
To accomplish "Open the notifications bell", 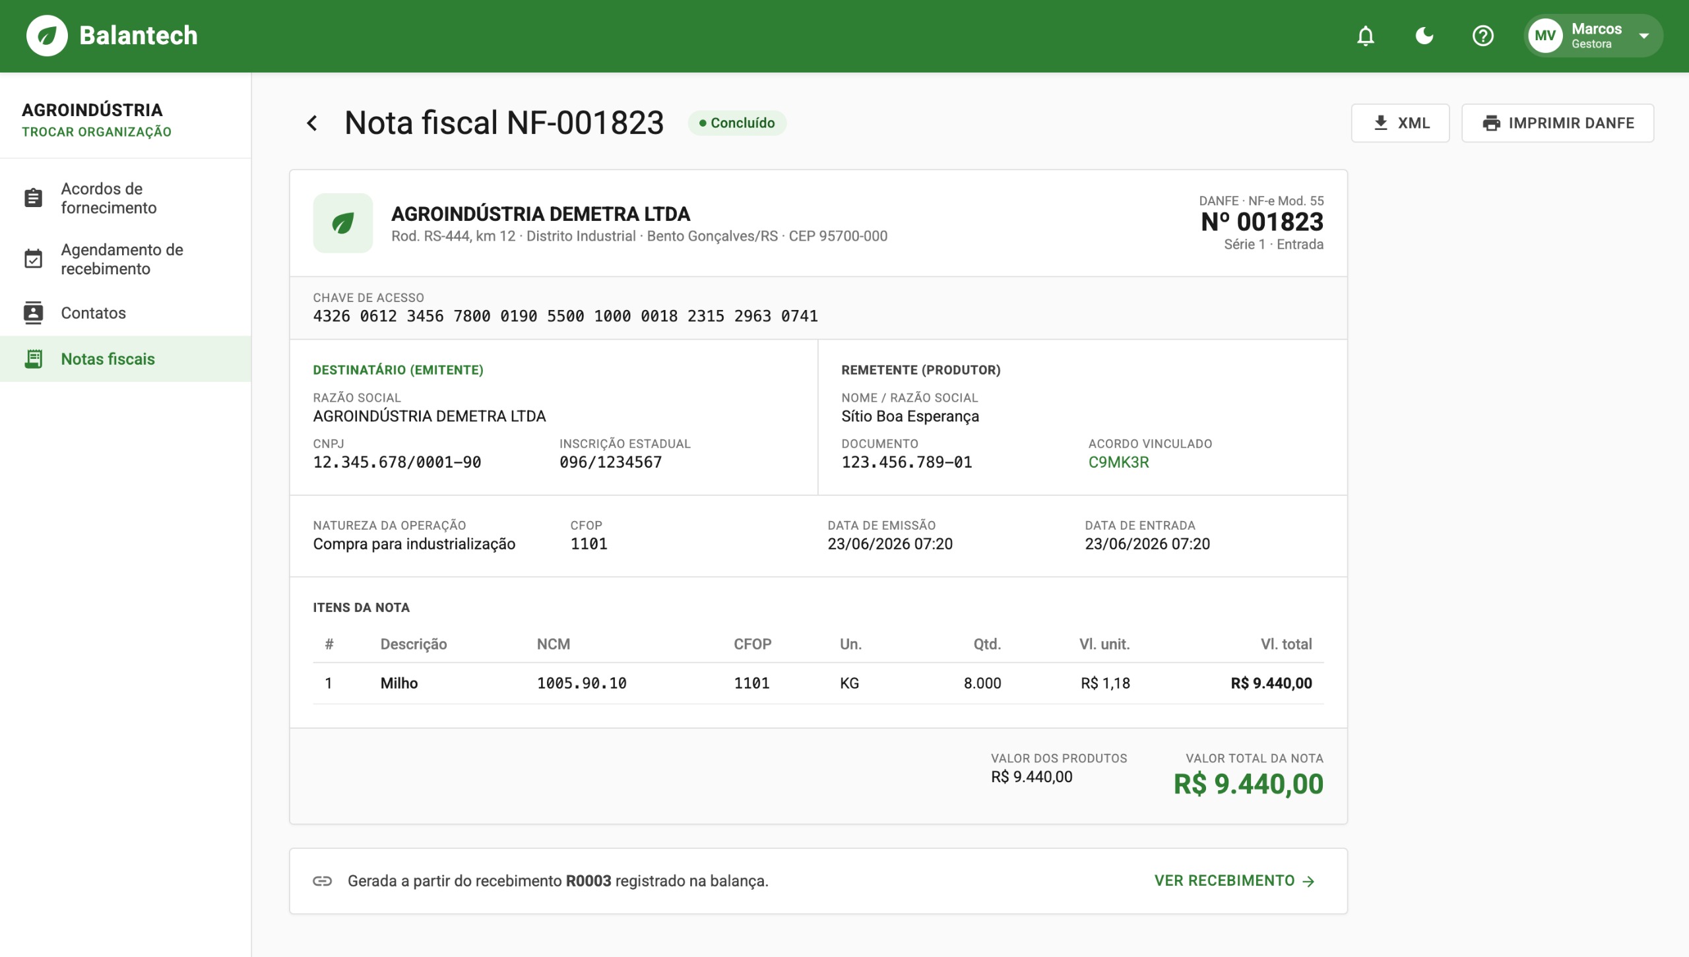I will [1365, 36].
